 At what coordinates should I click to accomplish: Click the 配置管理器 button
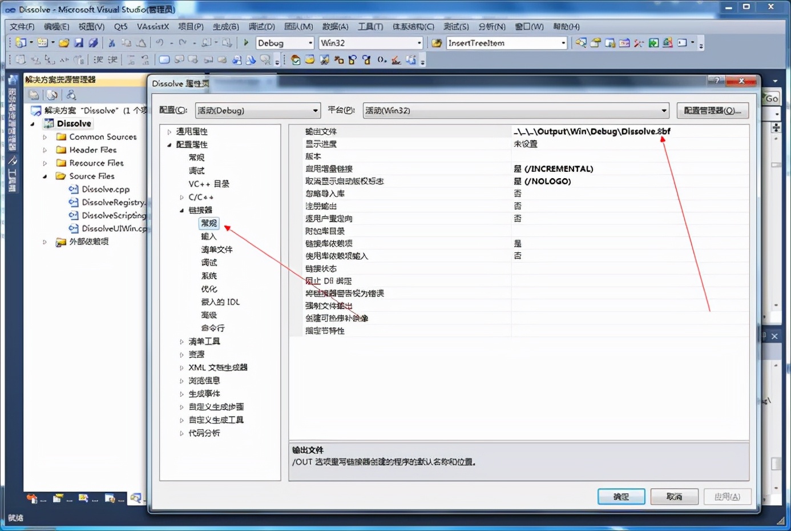pos(712,110)
